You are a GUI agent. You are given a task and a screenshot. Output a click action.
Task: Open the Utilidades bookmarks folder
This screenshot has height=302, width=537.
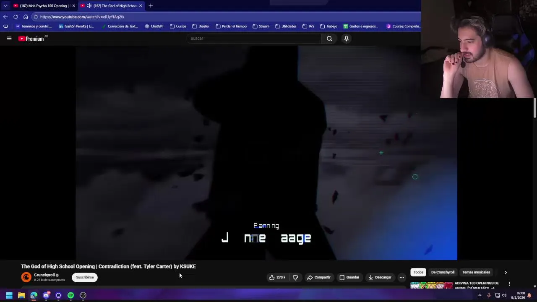coord(286,26)
